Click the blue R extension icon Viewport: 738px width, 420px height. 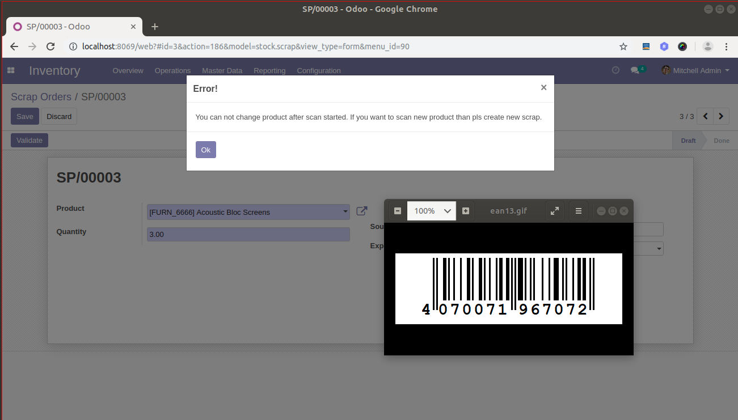pyautogui.click(x=664, y=46)
